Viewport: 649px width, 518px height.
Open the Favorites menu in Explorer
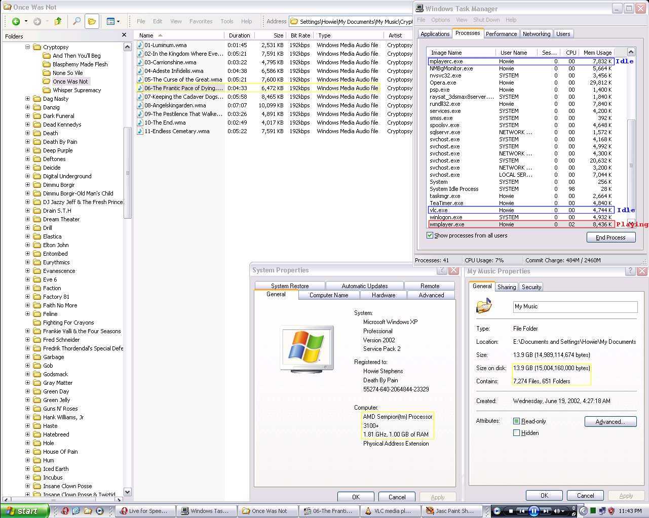[x=201, y=21]
